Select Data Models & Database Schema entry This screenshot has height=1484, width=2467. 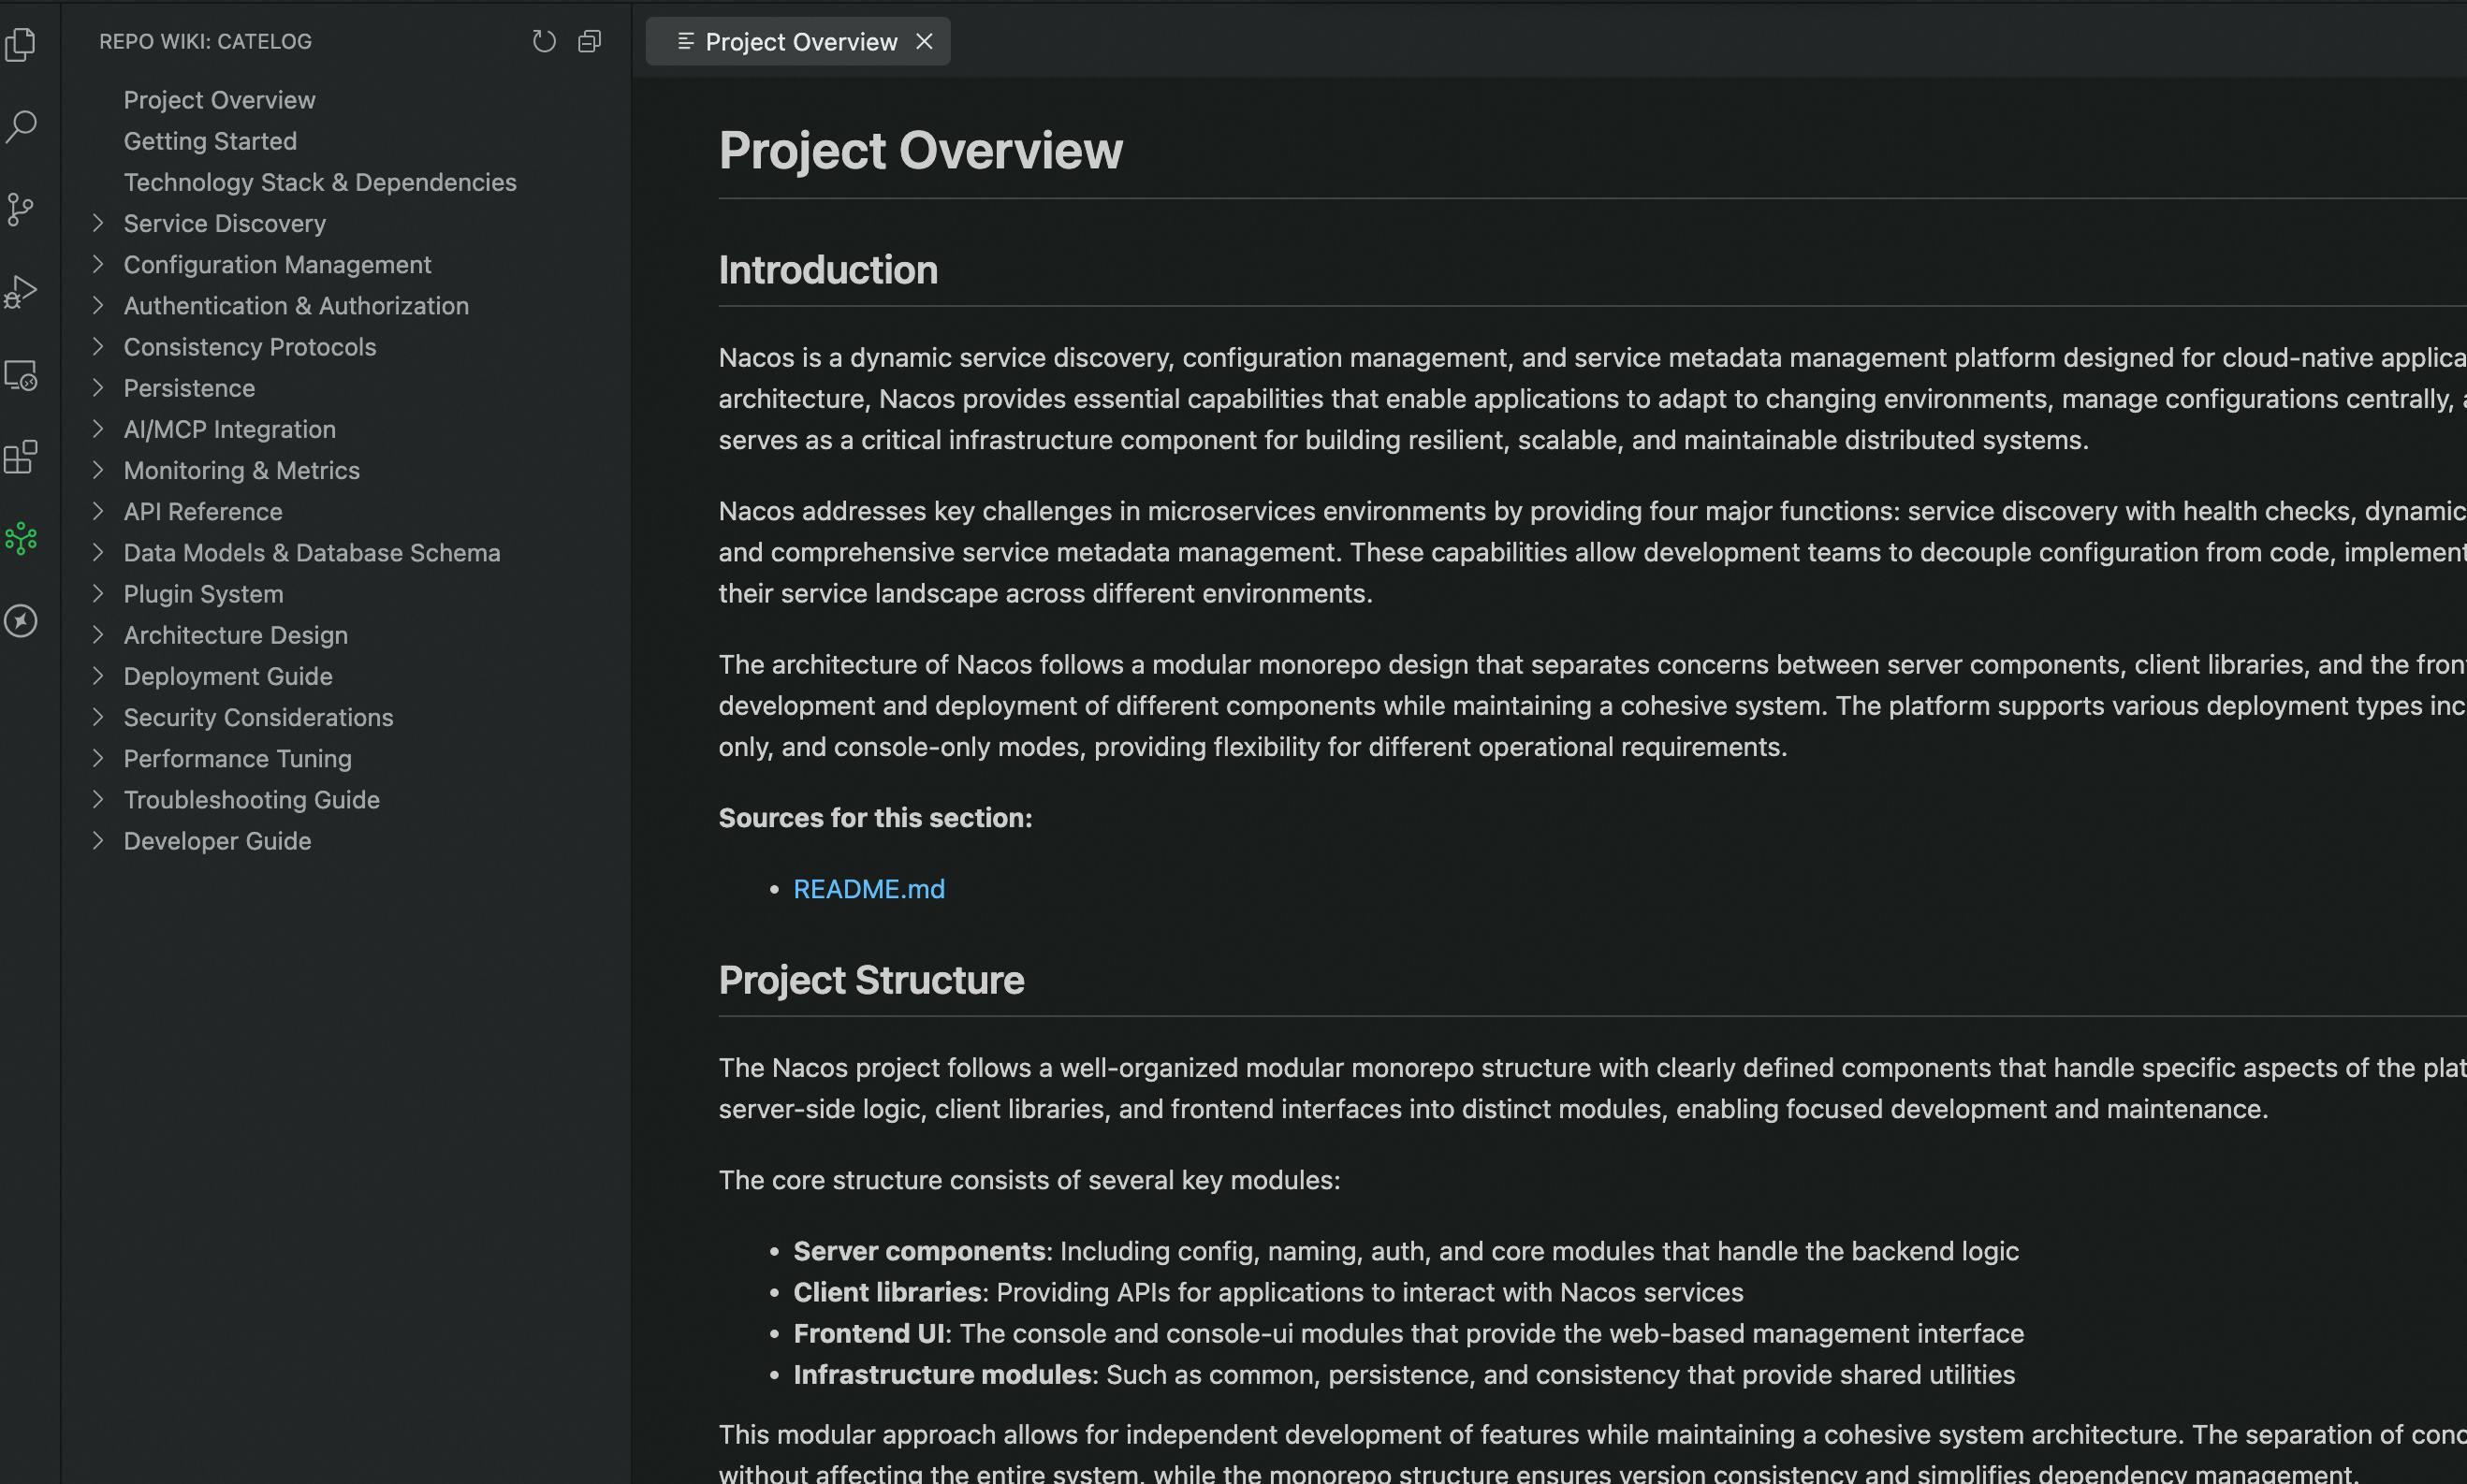pyautogui.click(x=312, y=552)
